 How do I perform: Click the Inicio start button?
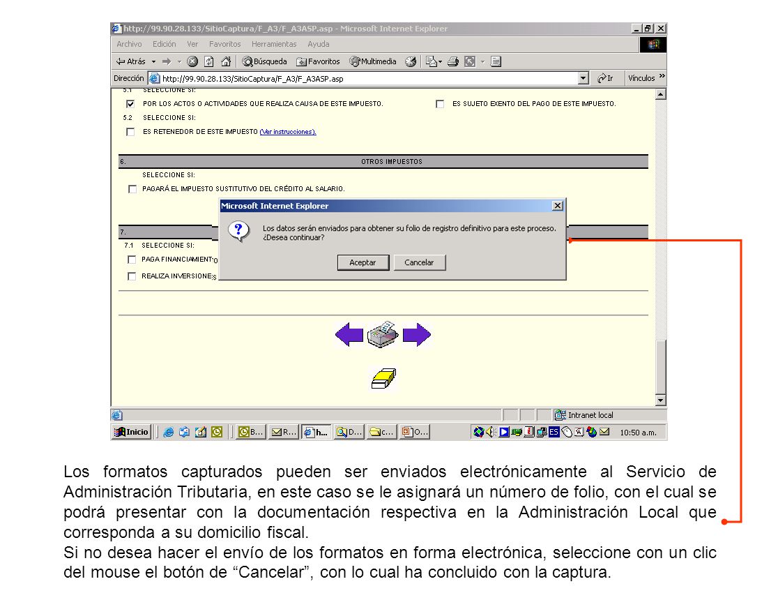click(131, 432)
